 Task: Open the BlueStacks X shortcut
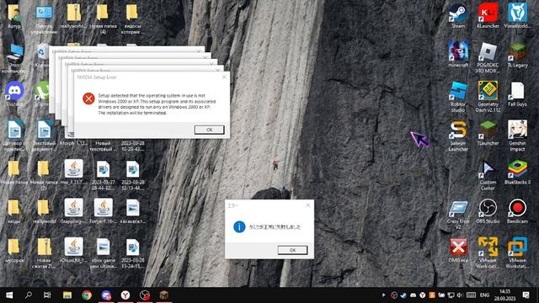point(517,172)
